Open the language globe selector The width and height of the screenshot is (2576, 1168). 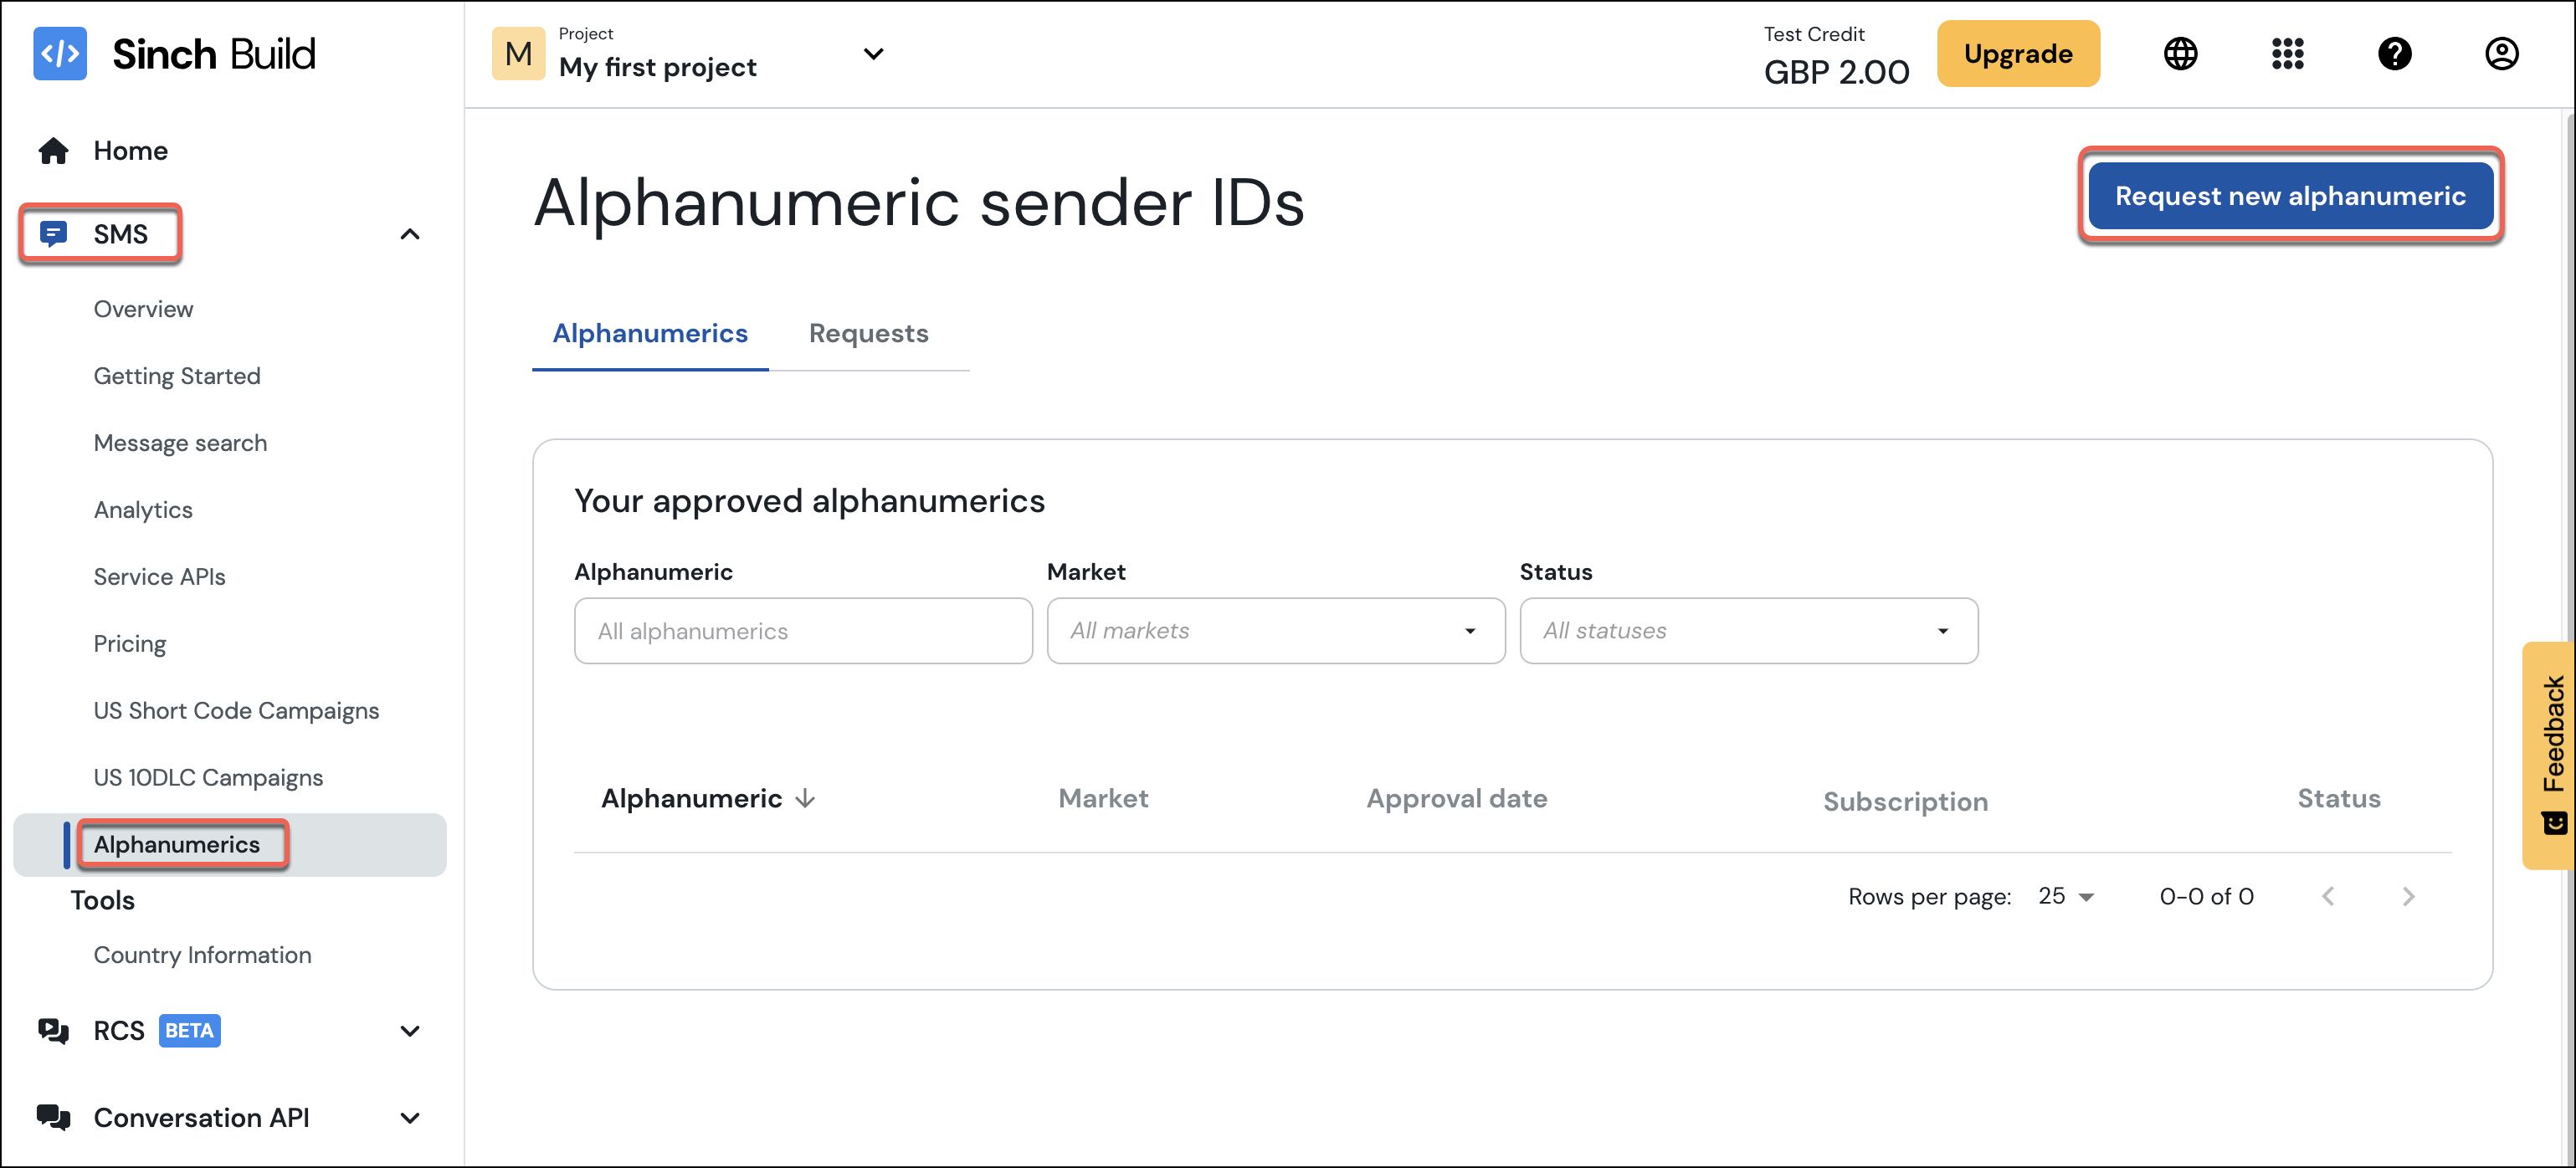[2181, 54]
